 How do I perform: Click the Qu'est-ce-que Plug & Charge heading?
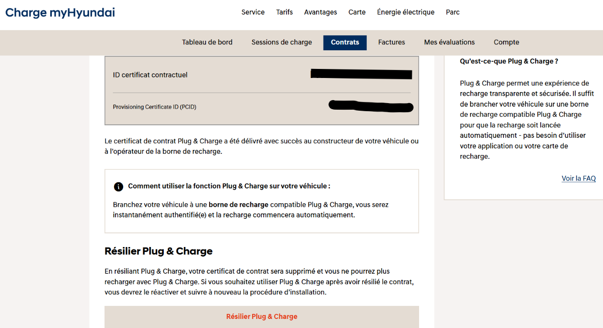tap(509, 61)
